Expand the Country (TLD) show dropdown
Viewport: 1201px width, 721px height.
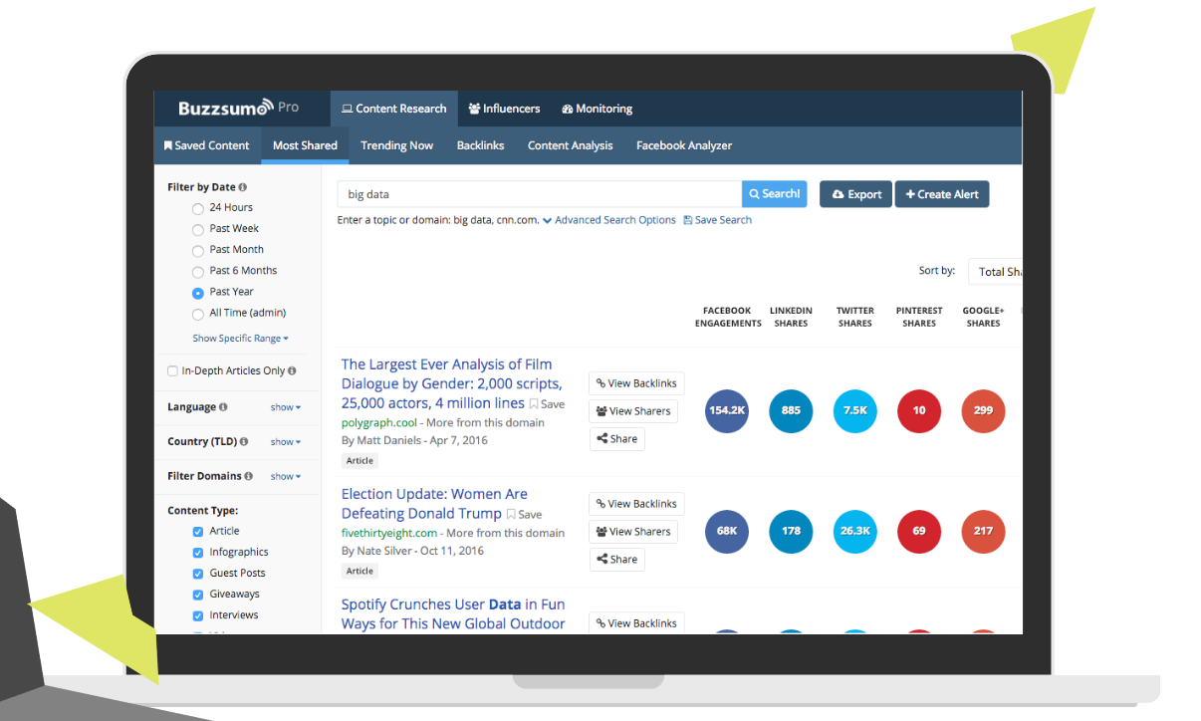(x=286, y=441)
